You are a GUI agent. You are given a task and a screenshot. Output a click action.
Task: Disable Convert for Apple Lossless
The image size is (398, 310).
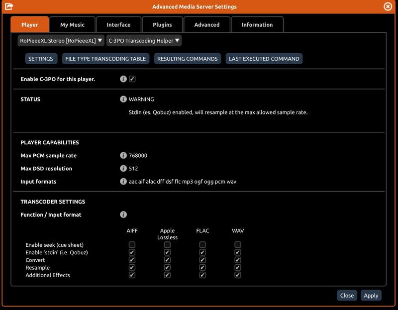tap(167, 260)
